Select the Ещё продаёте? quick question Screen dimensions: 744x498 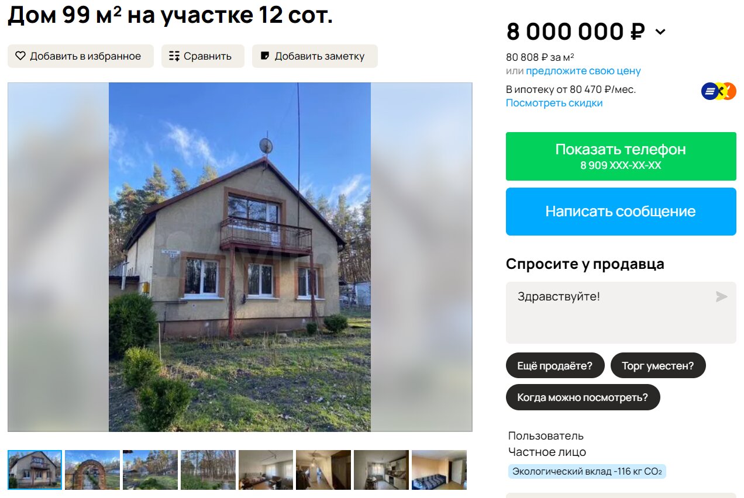(x=554, y=366)
